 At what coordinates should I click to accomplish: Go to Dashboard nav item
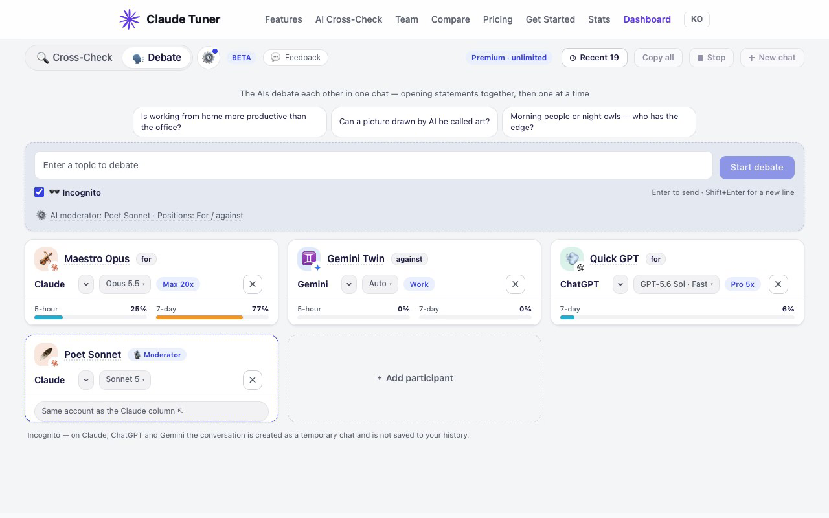click(x=647, y=19)
